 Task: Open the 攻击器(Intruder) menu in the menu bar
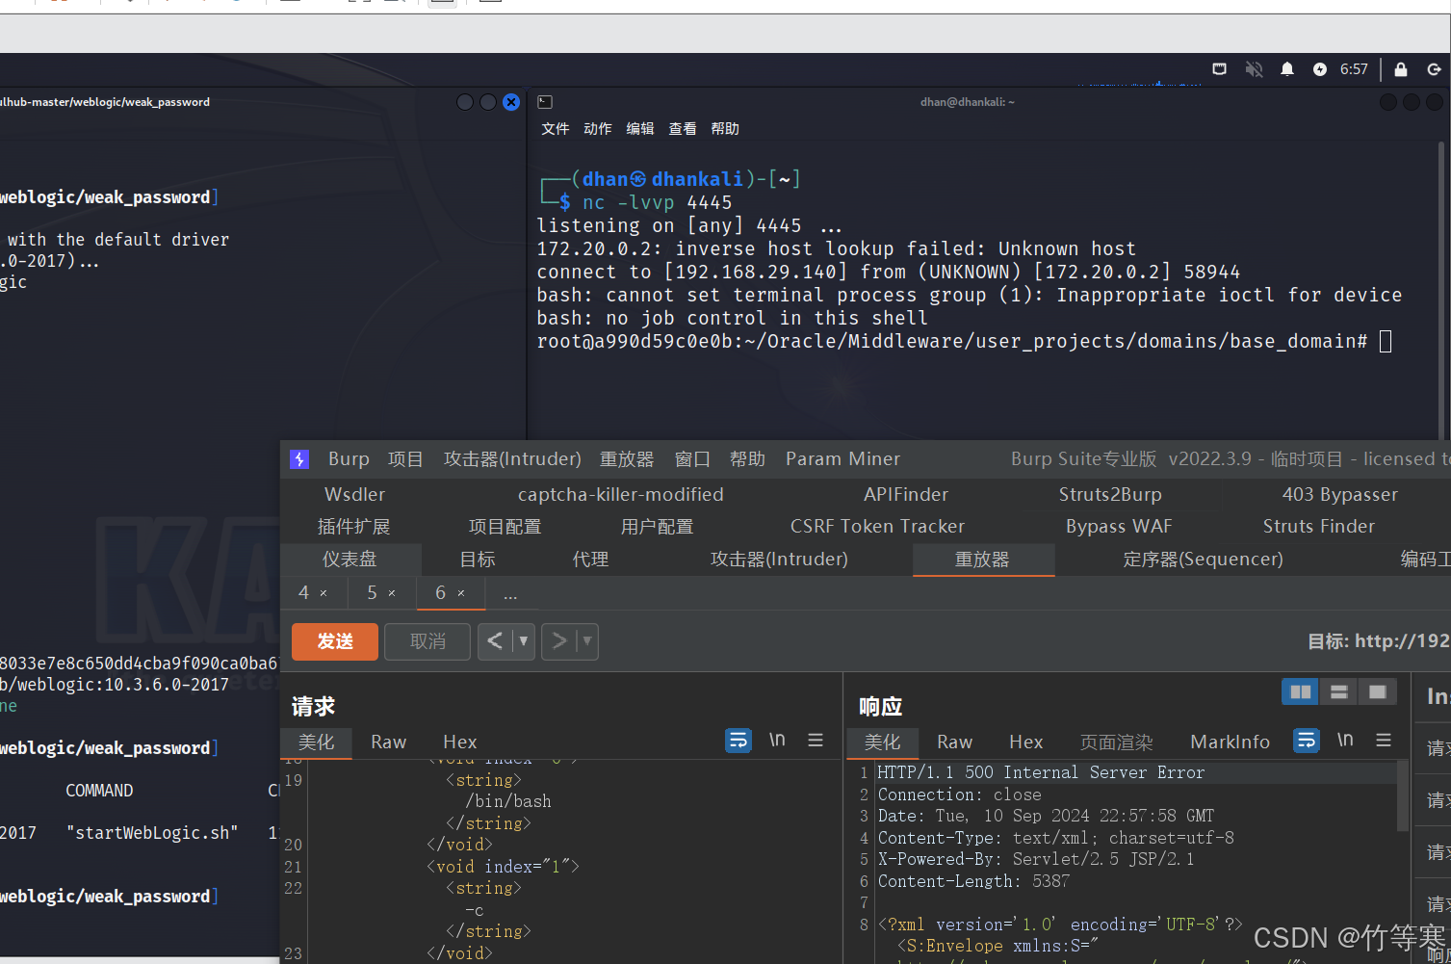pos(512,459)
